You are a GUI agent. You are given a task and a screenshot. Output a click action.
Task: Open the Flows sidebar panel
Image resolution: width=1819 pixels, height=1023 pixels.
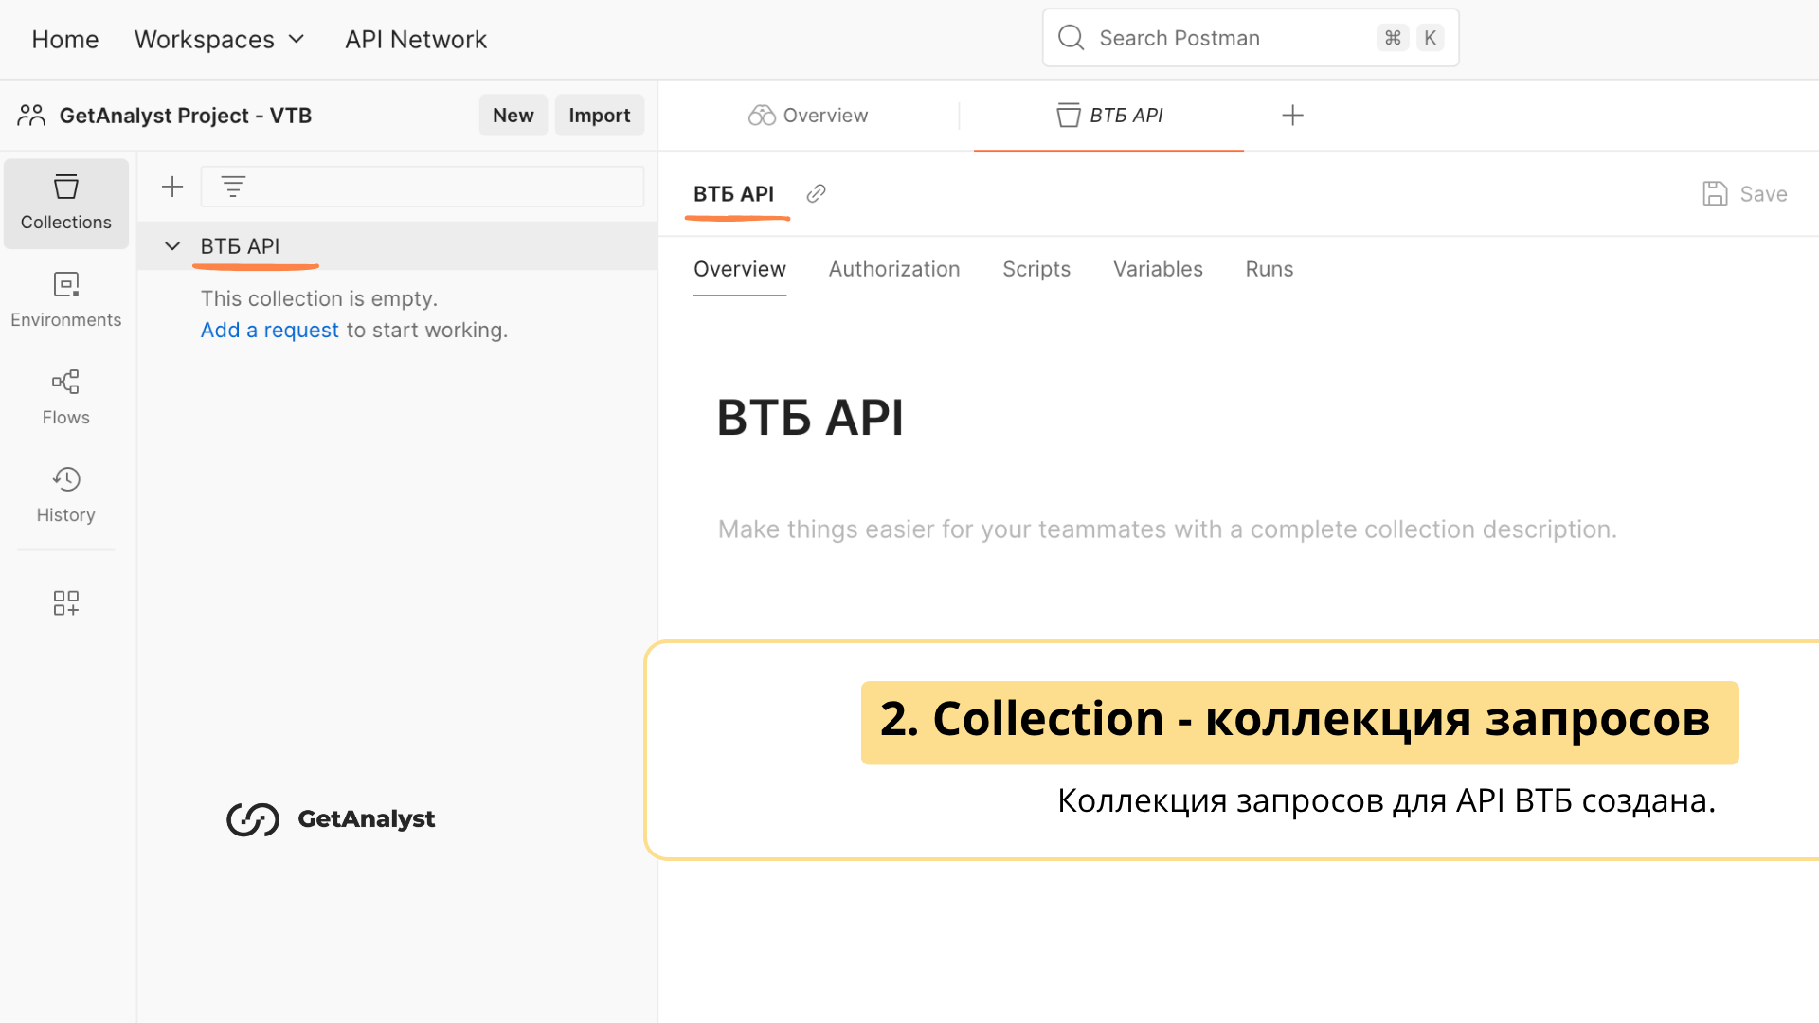[66, 397]
